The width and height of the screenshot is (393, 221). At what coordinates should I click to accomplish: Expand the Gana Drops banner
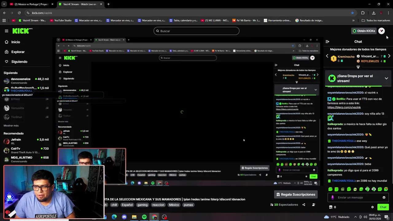(x=386, y=78)
